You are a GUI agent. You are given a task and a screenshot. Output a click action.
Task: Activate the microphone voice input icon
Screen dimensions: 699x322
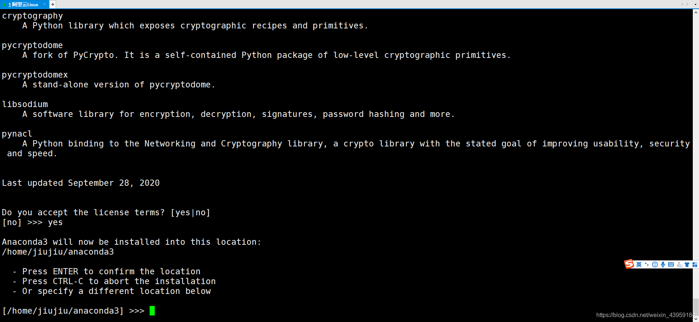click(663, 264)
